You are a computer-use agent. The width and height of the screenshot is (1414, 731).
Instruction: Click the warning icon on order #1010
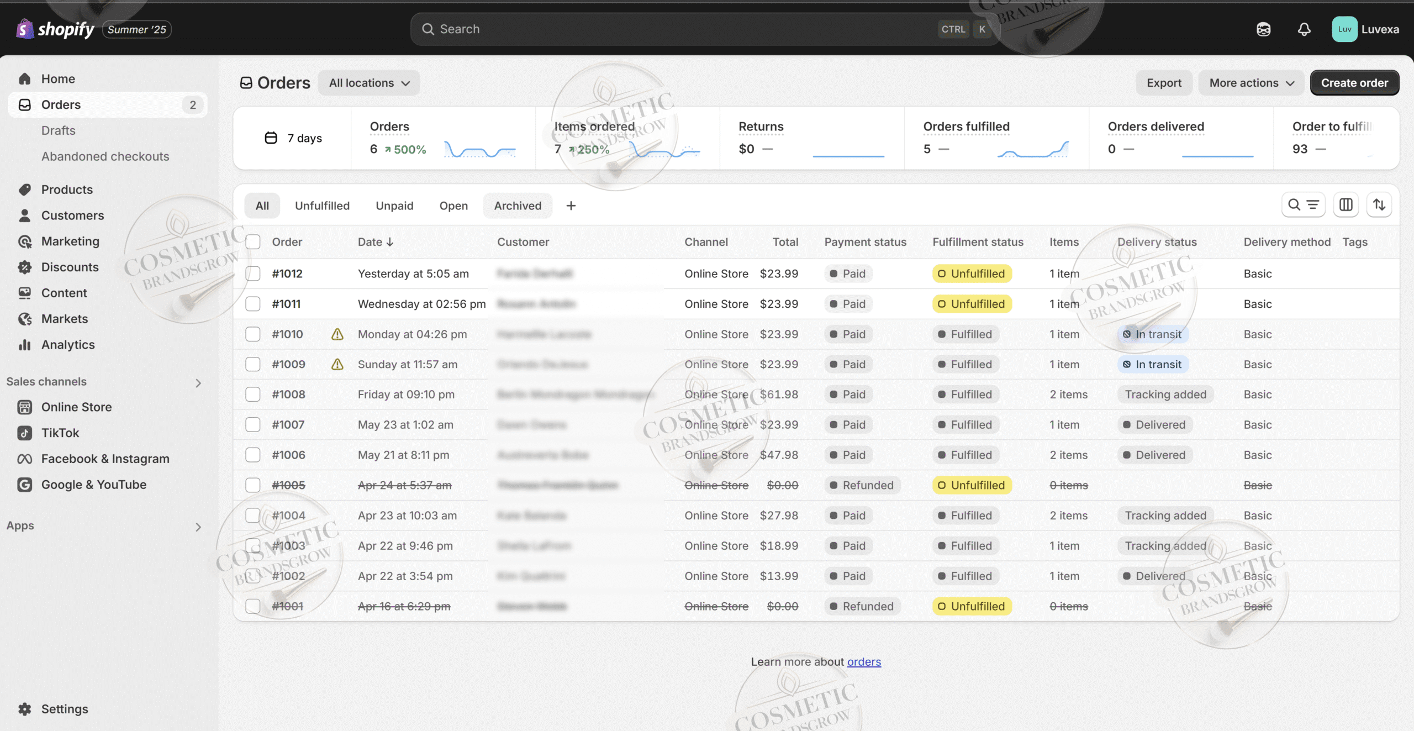tap(337, 334)
